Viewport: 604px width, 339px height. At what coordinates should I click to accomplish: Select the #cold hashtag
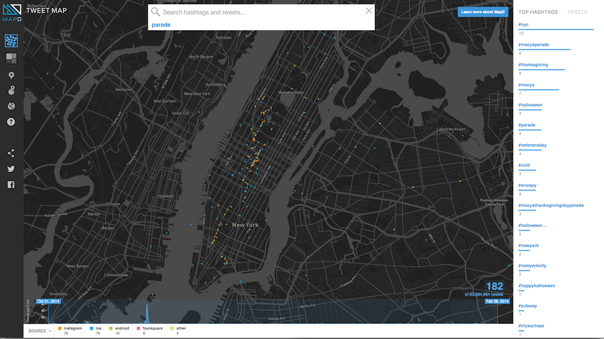[x=524, y=165]
